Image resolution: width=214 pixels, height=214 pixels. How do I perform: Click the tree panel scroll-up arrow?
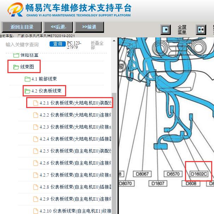pyautogui.click(x=114, y=41)
